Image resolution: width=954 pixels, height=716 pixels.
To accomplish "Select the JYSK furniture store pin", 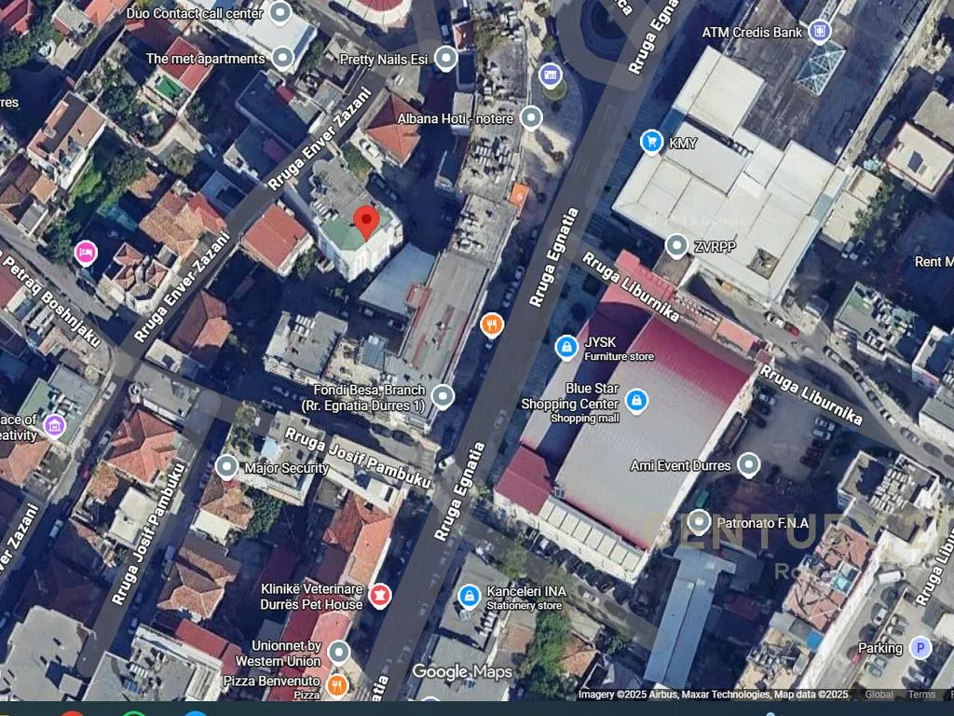I will pos(566,348).
